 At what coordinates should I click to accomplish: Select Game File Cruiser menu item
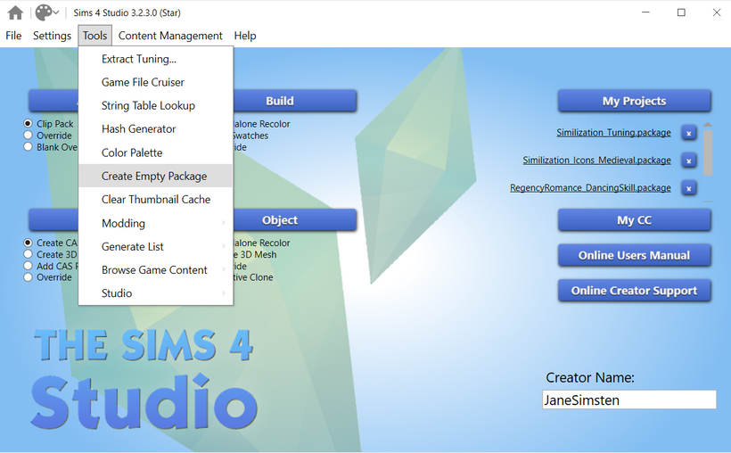pos(143,82)
